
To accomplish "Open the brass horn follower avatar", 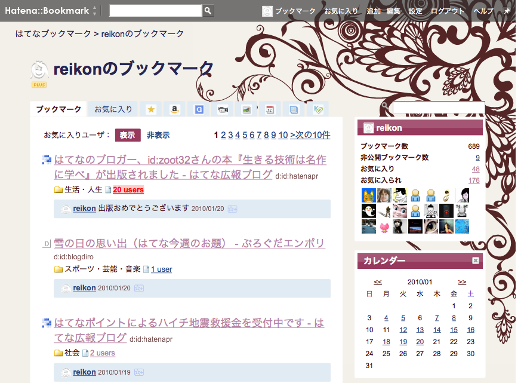I will coord(446,195).
